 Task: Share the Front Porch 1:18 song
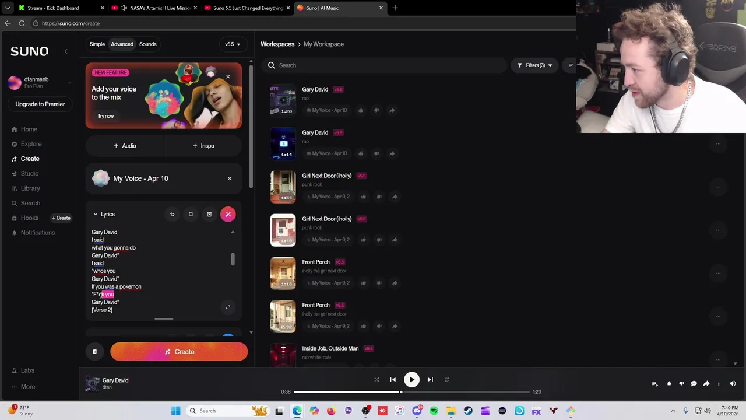[395, 283]
